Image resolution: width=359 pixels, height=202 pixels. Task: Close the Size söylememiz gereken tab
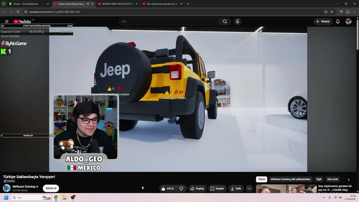[181, 4]
